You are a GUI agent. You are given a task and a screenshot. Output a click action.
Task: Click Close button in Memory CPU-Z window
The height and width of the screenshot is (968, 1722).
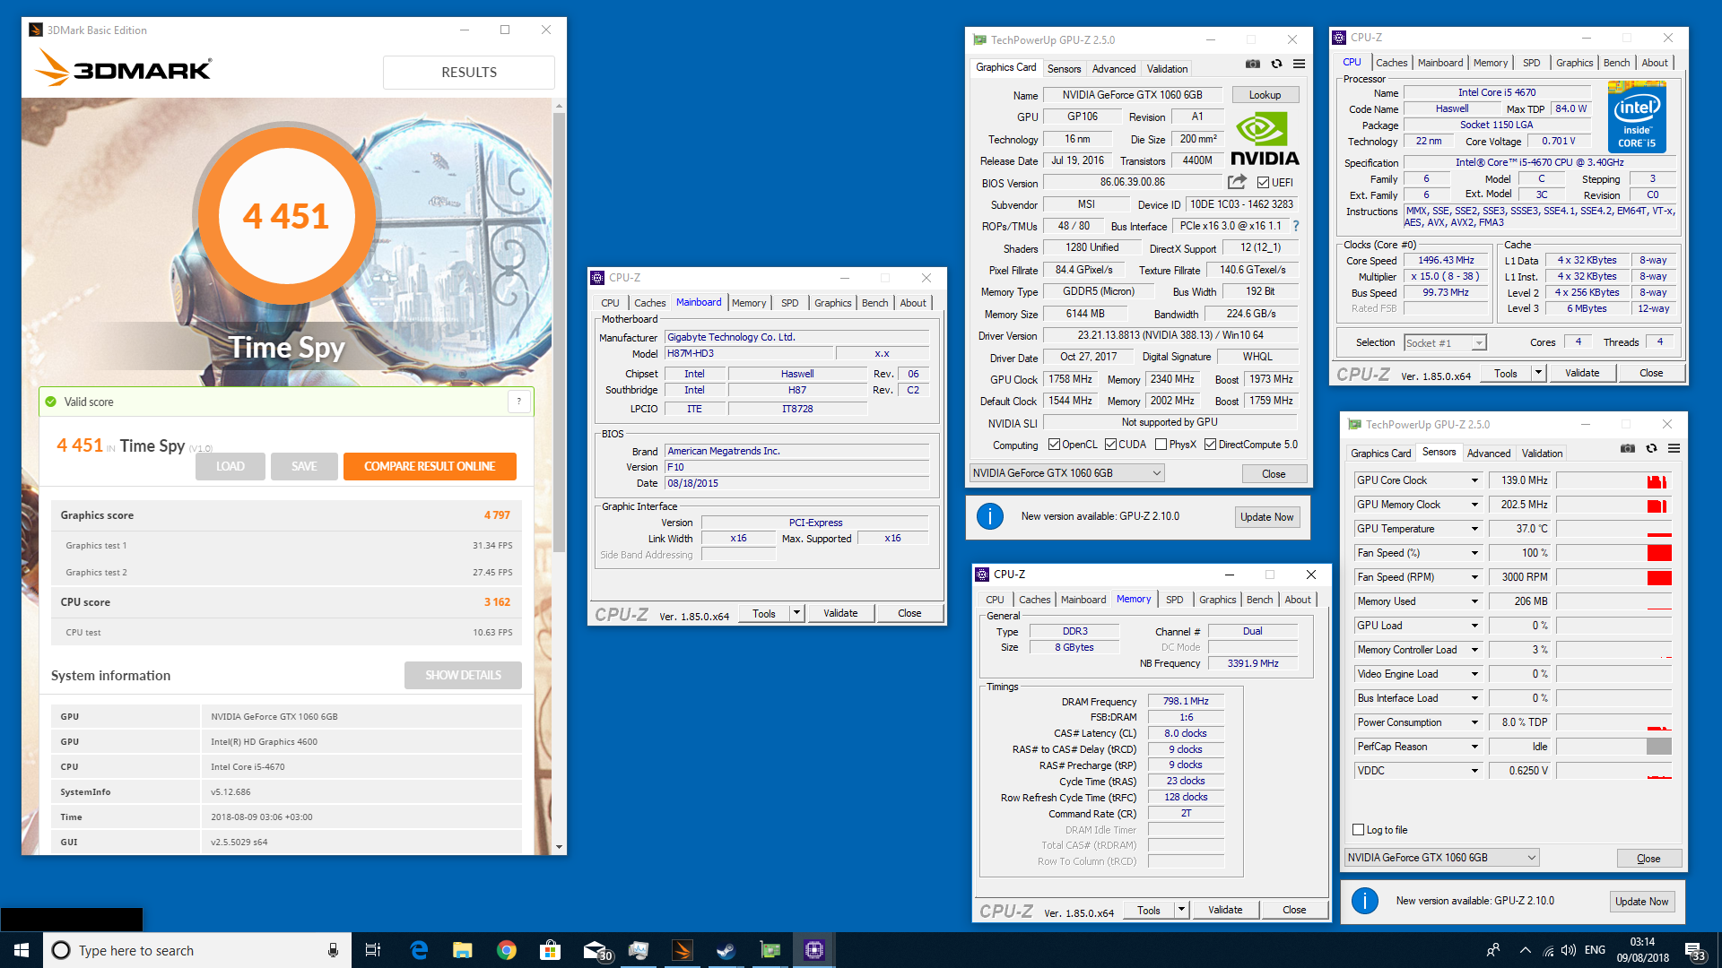(x=1294, y=910)
